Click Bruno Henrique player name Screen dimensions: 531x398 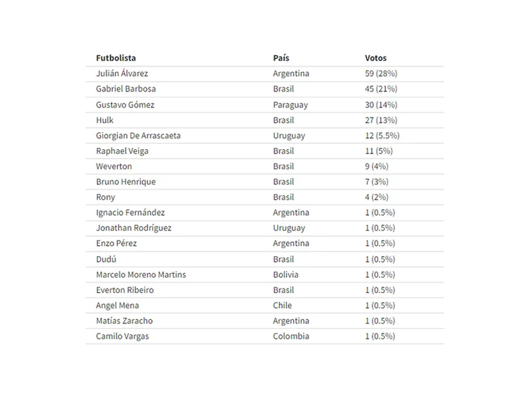coord(126,182)
